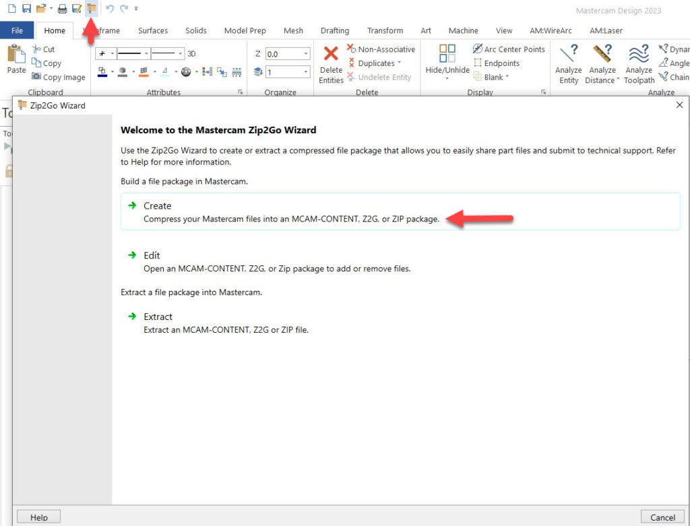The width and height of the screenshot is (690, 526).
Task: Open the Level number dropdown arrow
Action: (306, 71)
